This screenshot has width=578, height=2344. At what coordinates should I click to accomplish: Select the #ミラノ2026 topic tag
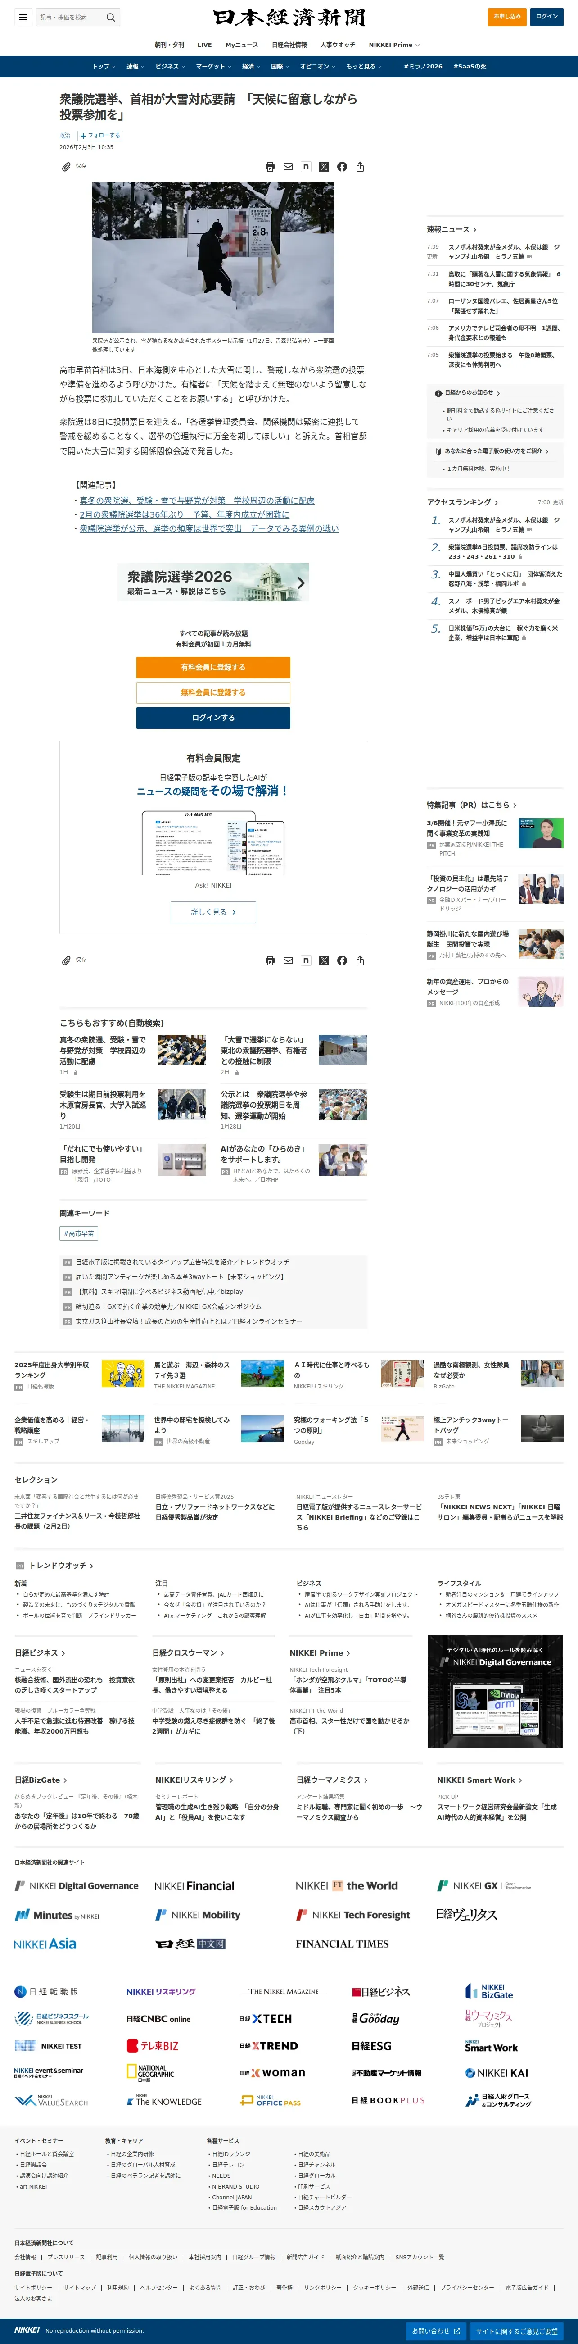423,66
